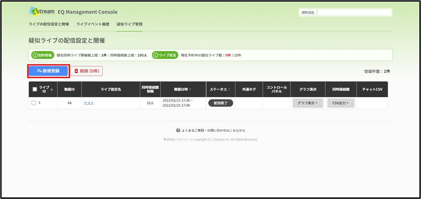
Task: Click the J-Stream copyright footer text
Action: 210,139
